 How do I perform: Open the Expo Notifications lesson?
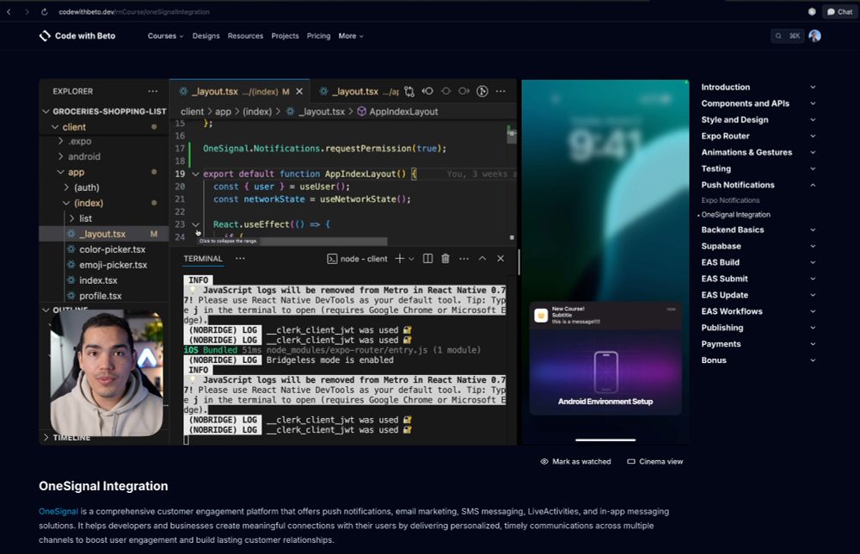[x=730, y=200]
